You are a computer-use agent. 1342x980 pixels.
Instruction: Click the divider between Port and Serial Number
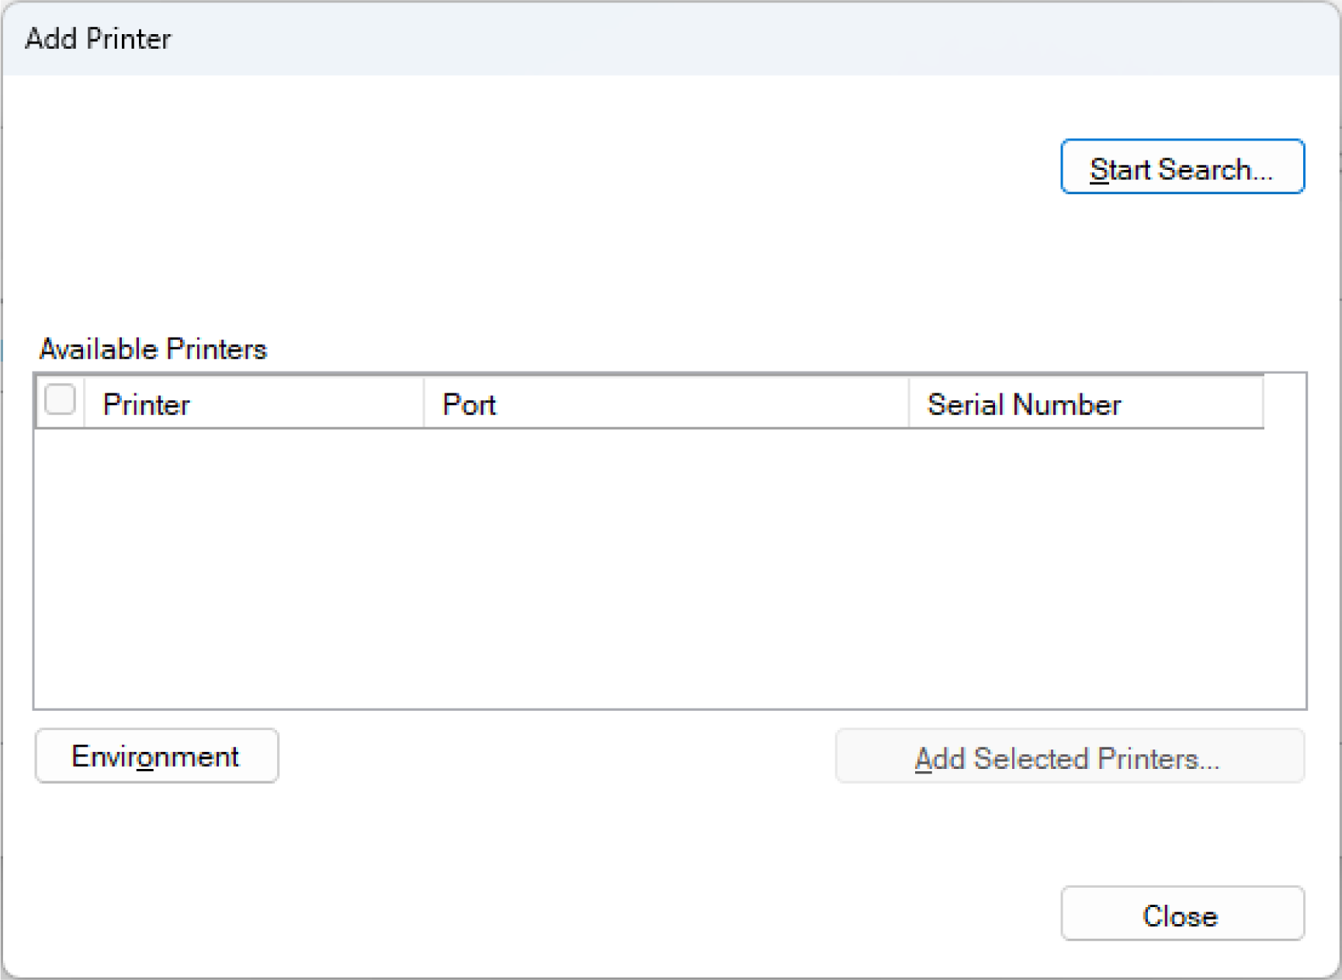[x=909, y=403]
